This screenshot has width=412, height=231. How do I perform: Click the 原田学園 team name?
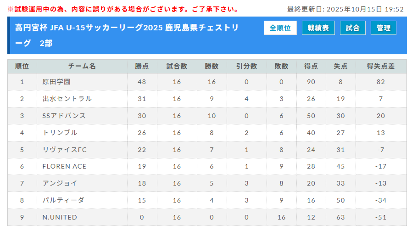point(56,82)
